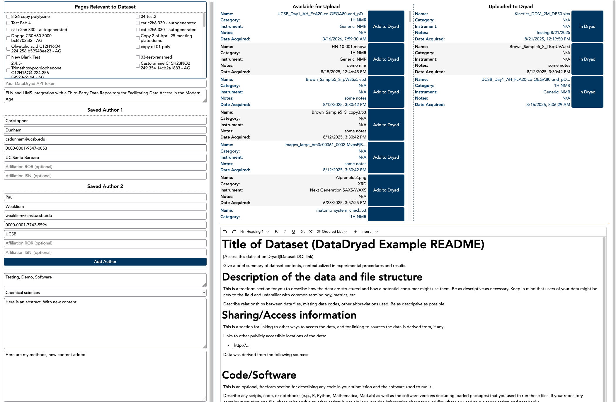Add HN-10-001.mnova file to Dryad

[386, 59]
